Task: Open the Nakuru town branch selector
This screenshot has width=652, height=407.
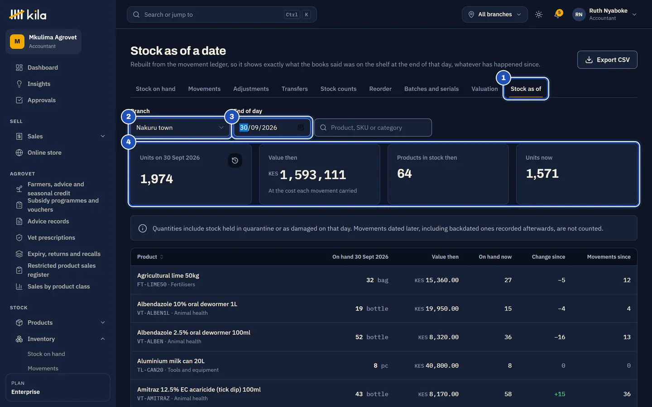Action: pyautogui.click(x=180, y=128)
